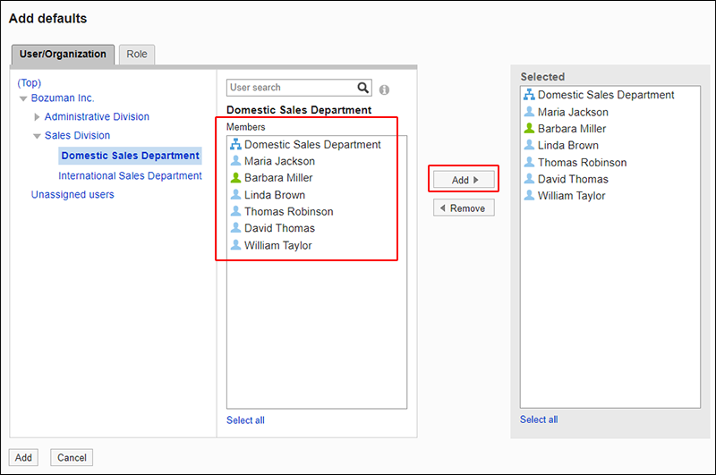Select Domestic Sales Department text in Selected list
This screenshot has height=475, width=716.
pos(606,95)
